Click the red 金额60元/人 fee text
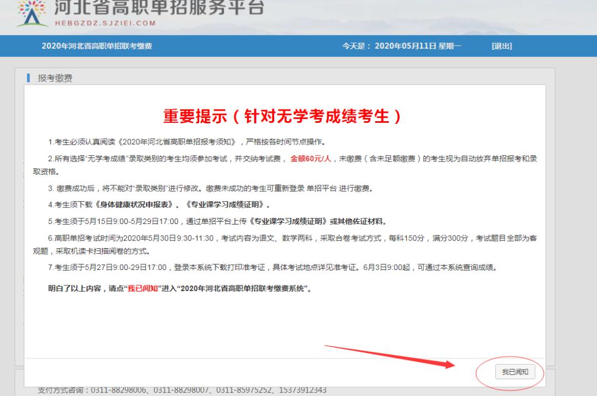Image resolution: width=597 pixels, height=396 pixels. click(x=311, y=158)
